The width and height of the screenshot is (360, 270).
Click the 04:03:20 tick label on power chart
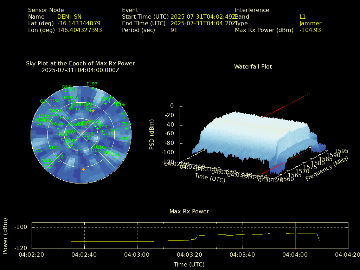tap(190, 255)
